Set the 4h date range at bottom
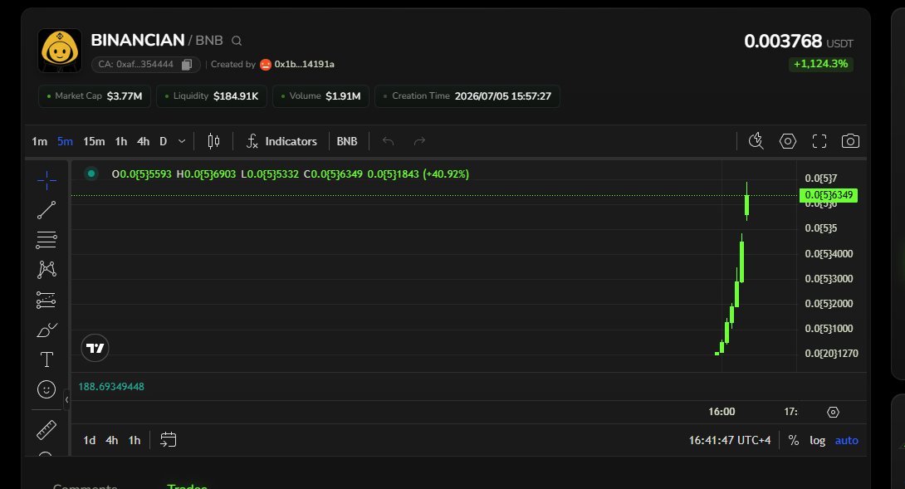The height and width of the screenshot is (489, 905). point(112,441)
